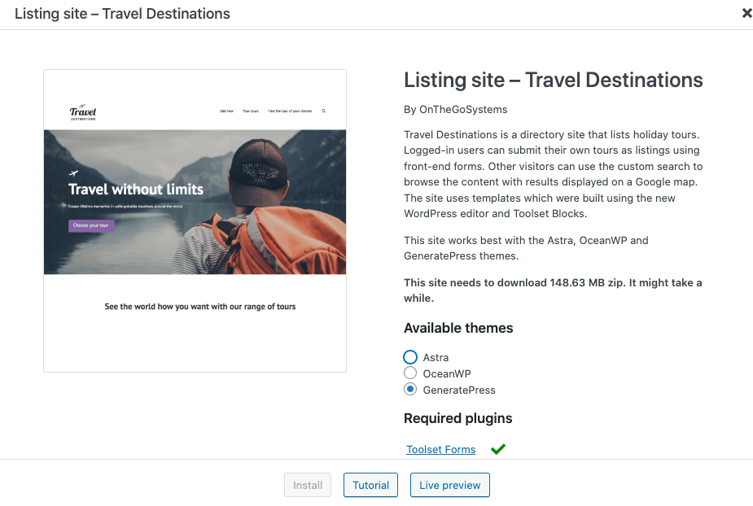Click the Travel Destinations logo in preview
This screenshot has height=506, width=753.
(x=83, y=113)
